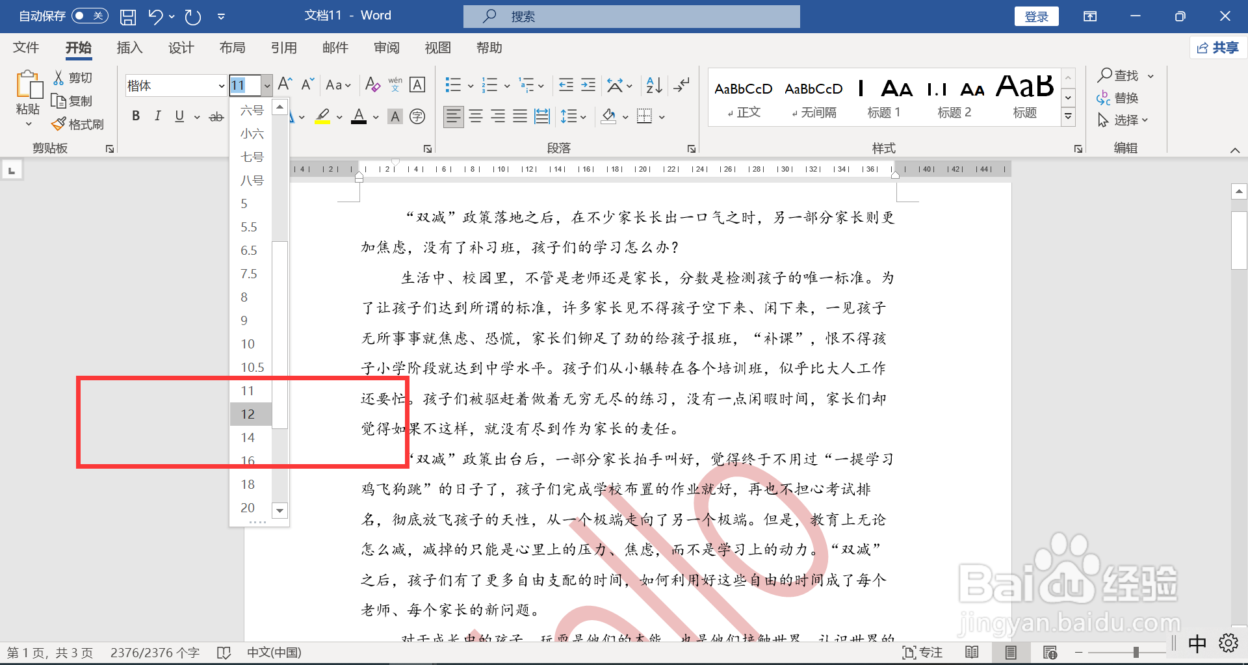1248x665 pixels.
Task: Open change case (Aa) dropdown
Action: coord(338,85)
